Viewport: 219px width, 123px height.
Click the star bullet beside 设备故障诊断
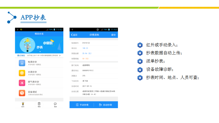(x=140, y=69)
